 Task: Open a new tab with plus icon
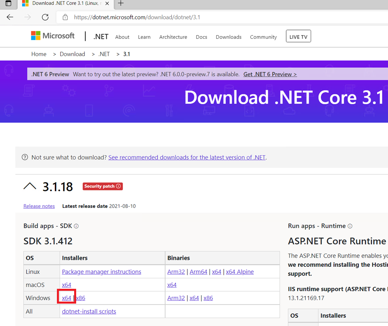coord(121,3)
